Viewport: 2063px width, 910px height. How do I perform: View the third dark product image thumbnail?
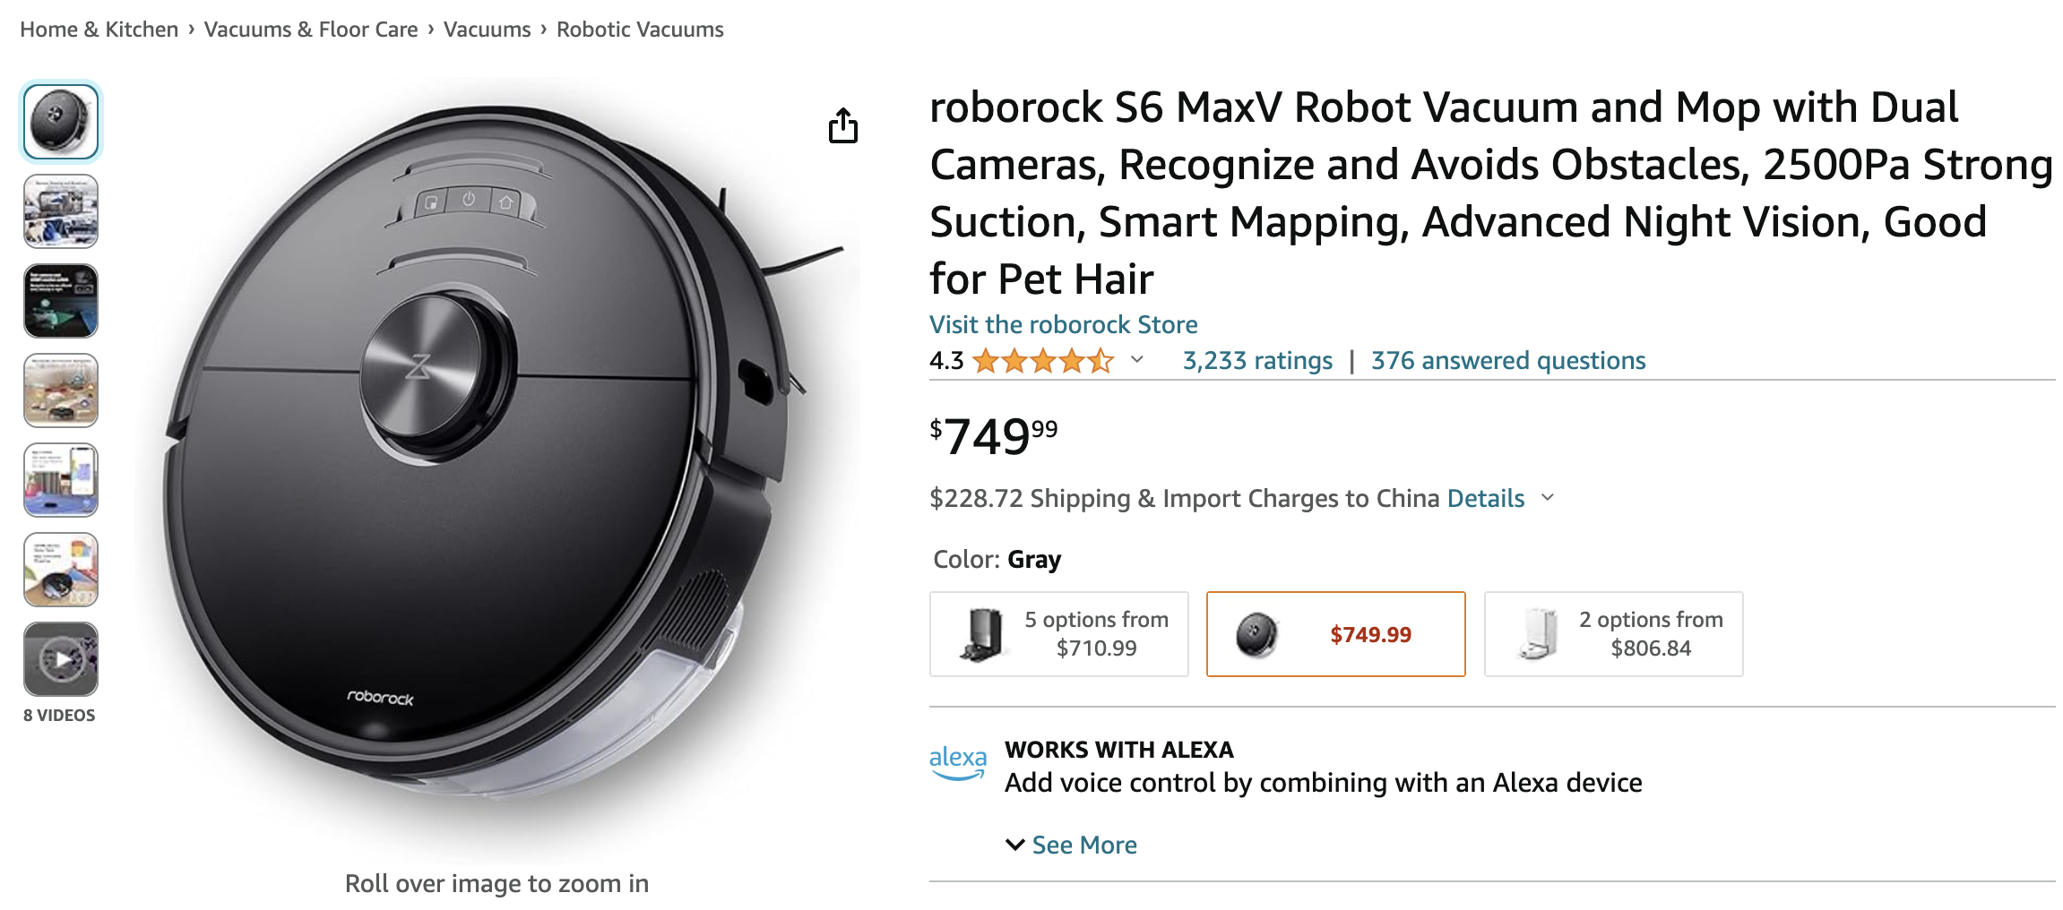pyautogui.click(x=61, y=301)
